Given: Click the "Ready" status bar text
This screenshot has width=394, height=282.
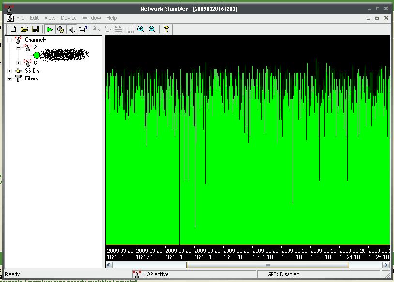Looking at the screenshot, I should pos(12,274).
